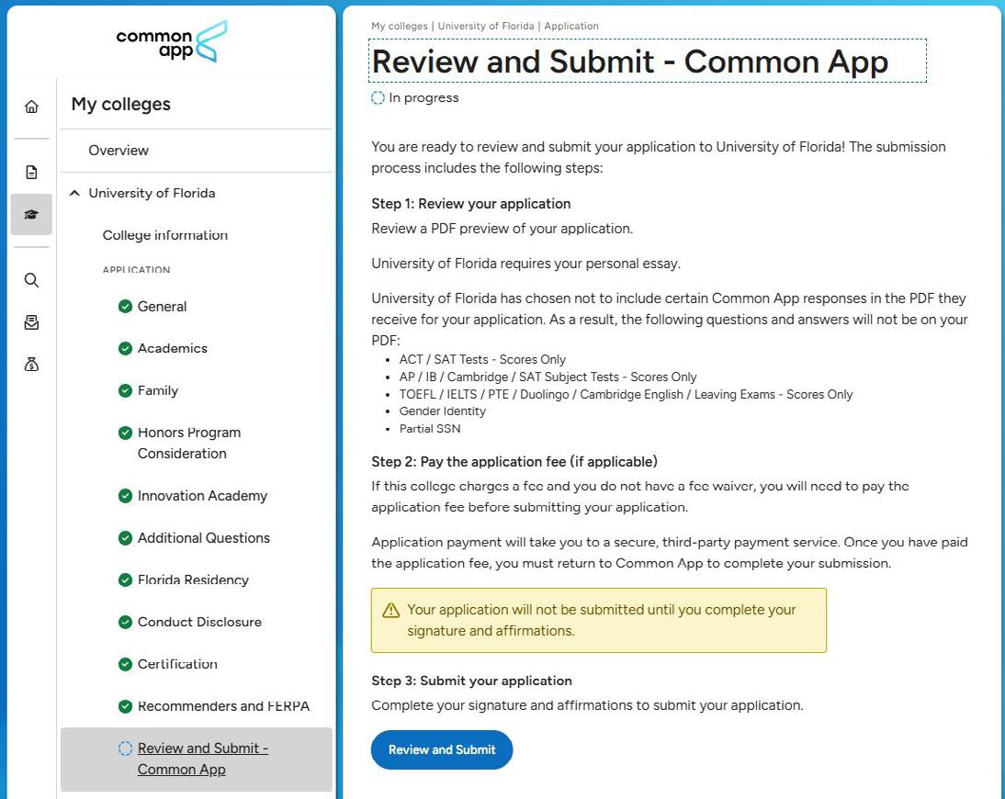Click the checkmark beside Certification
1005x799 pixels.
pyautogui.click(x=126, y=664)
